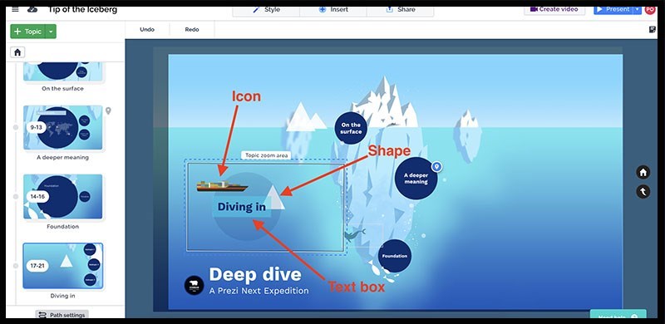Click pin marker beside A deeper meaning thumbnail
The width and height of the screenshot is (665, 324).
pyautogui.click(x=108, y=111)
